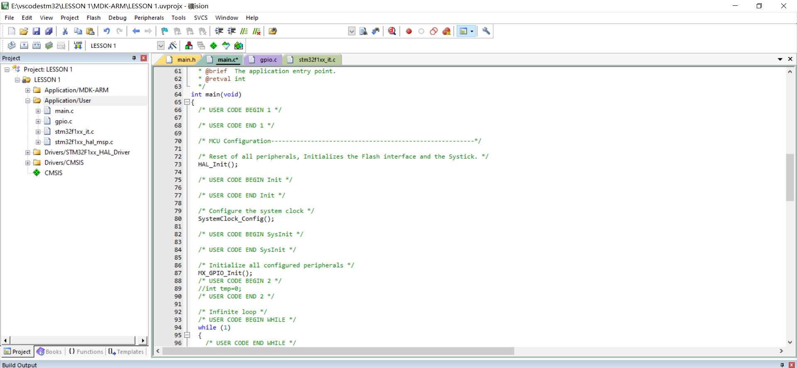Comment the selection with green slashes icon
The height and width of the screenshot is (368, 797).
click(244, 31)
